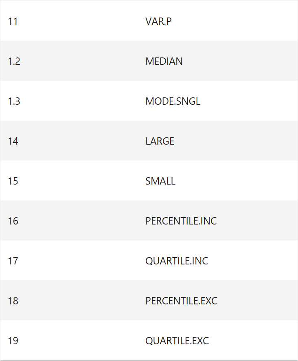Viewport: 298px width, 361px height.
Task: Select the number 14 cell
Action: coord(13,141)
